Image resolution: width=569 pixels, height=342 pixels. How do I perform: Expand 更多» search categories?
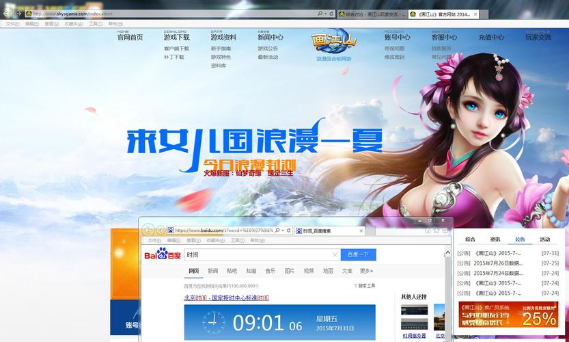[367, 271]
